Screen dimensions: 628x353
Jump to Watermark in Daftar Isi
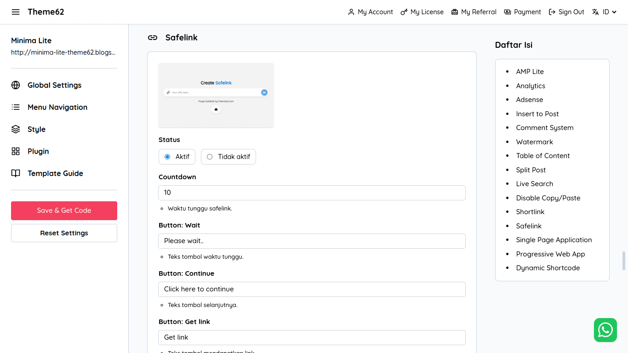coord(535,142)
